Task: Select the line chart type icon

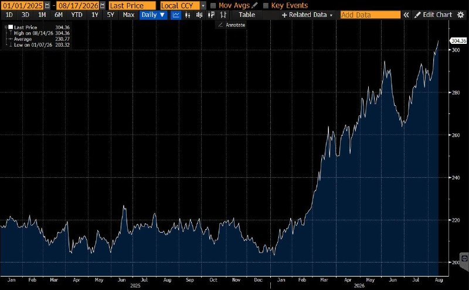Action: pos(176,15)
